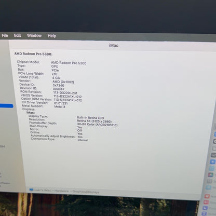Click the red Notifications icon at right edge

[207, 196]
